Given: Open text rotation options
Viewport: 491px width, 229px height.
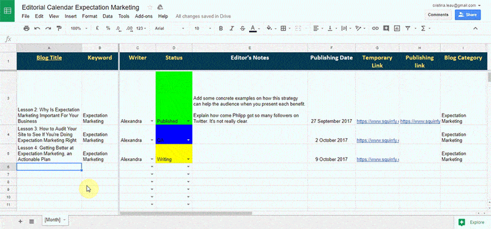Looking at the screenshot, I should click(x=358, y=28).
